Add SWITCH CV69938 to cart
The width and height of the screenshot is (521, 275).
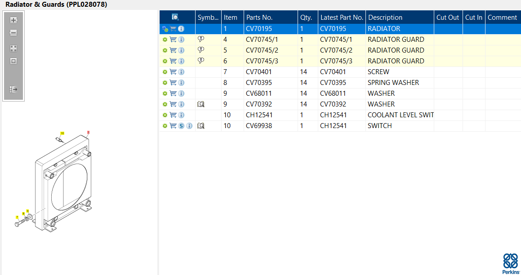[173, 126]
